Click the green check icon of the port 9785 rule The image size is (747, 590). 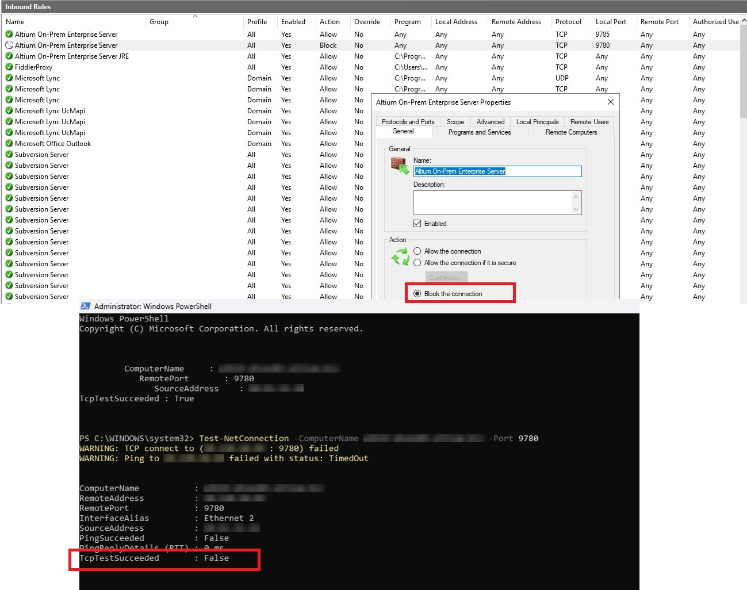pyautogui.click(x=9, y=35)
